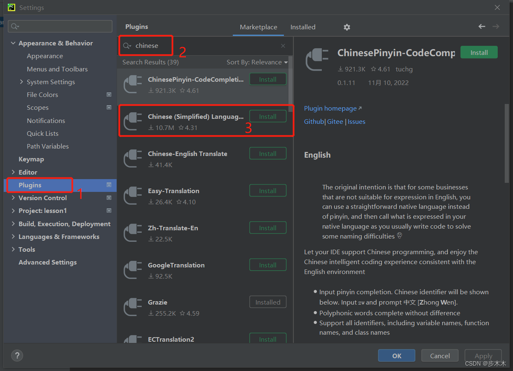
Task: Click project-level marker icon beside Project: lesson1
Action: click(x=109, y=210)
